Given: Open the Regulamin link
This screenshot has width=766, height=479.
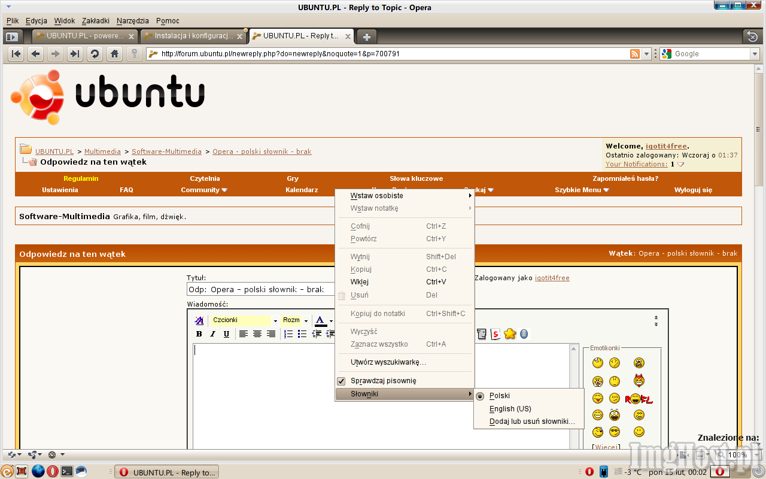Looking at the screenshot, I should coord(81,178).
